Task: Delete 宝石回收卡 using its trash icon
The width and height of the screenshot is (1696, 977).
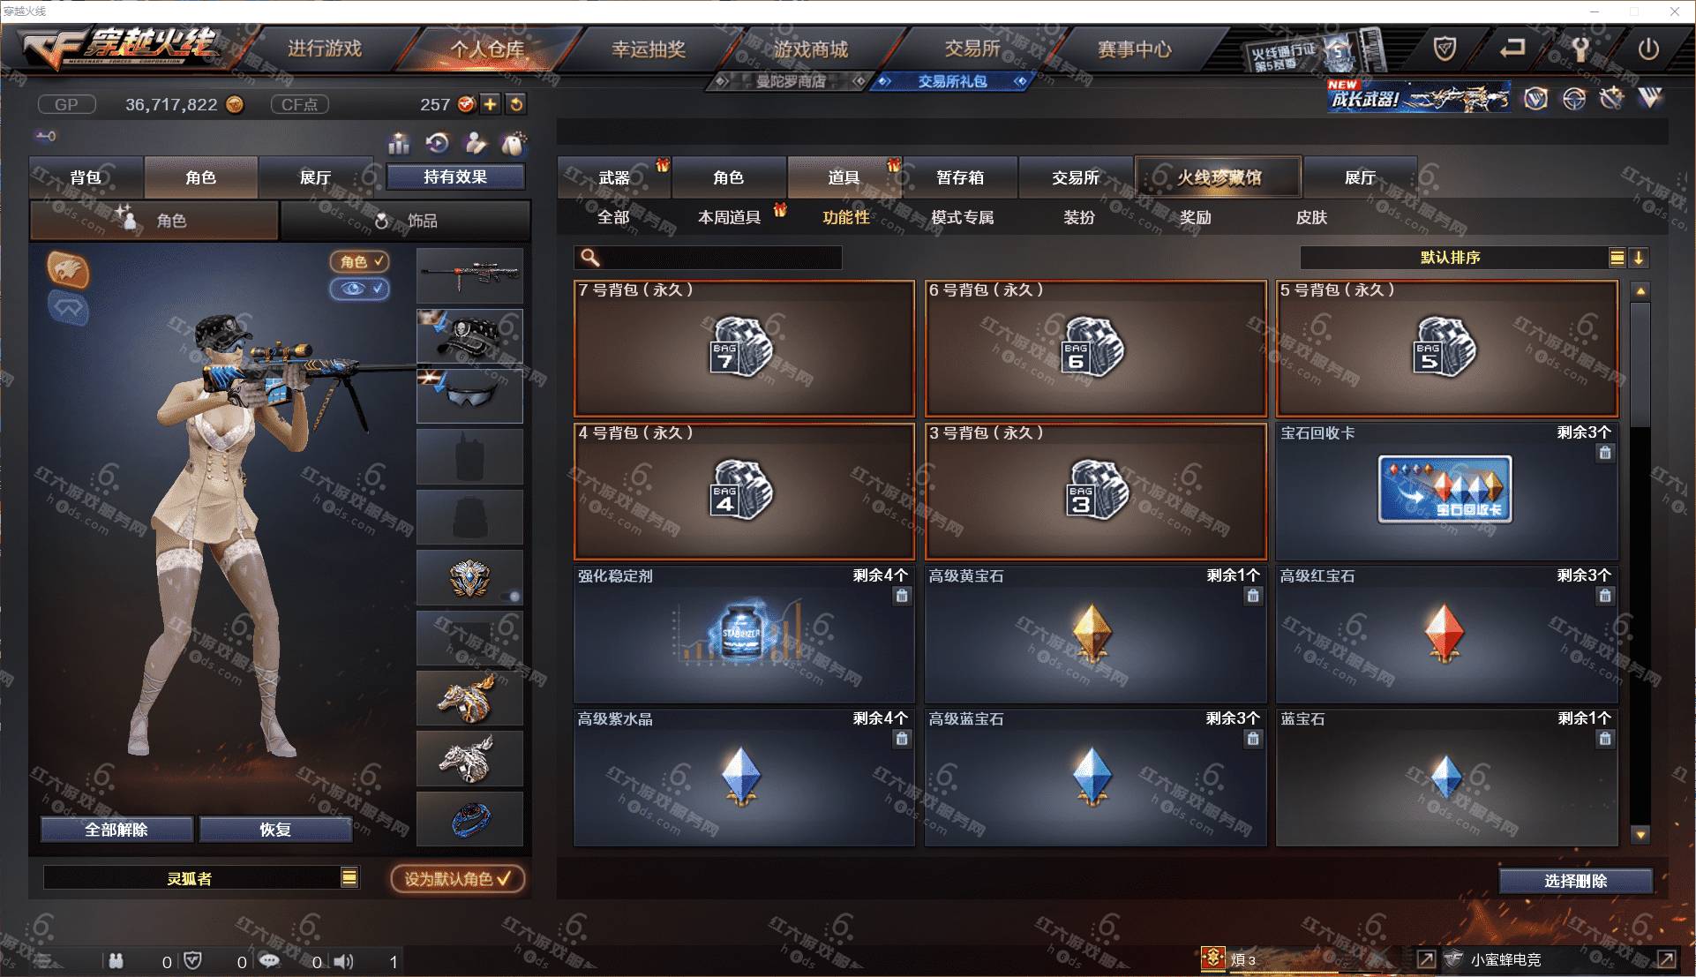Action: point(1605,453)
